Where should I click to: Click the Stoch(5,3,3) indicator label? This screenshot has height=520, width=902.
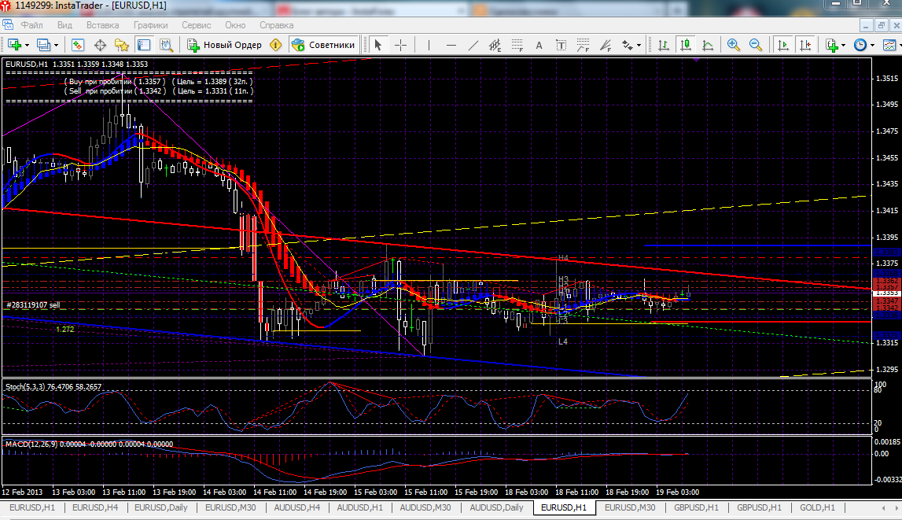click(53, 386)
